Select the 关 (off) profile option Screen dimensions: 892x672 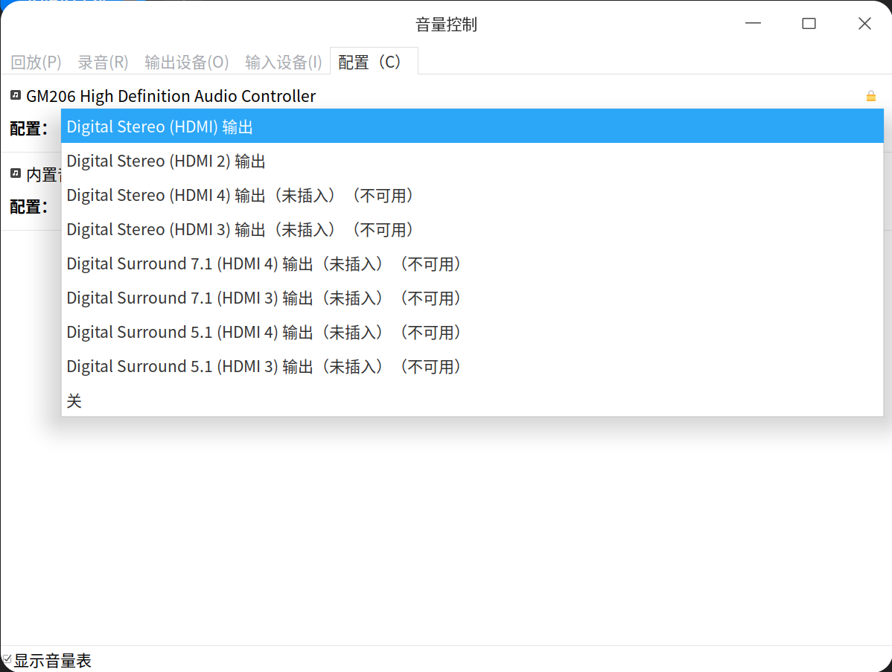(472, 400)
